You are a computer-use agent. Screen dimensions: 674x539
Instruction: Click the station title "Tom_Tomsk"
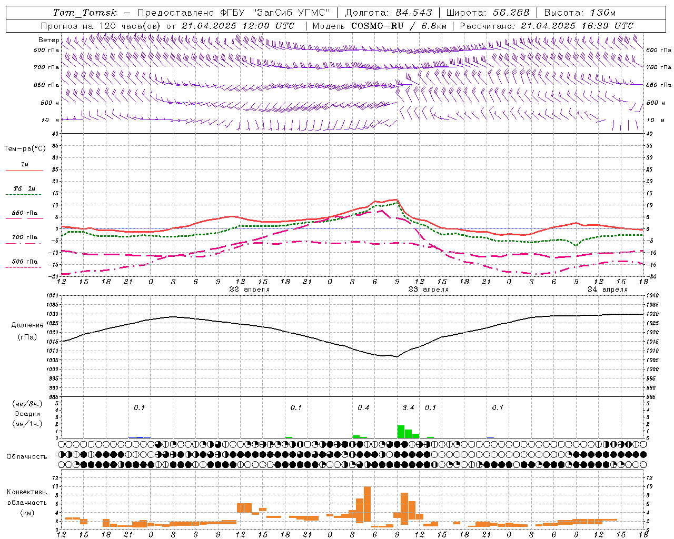[x=85, y=13]
